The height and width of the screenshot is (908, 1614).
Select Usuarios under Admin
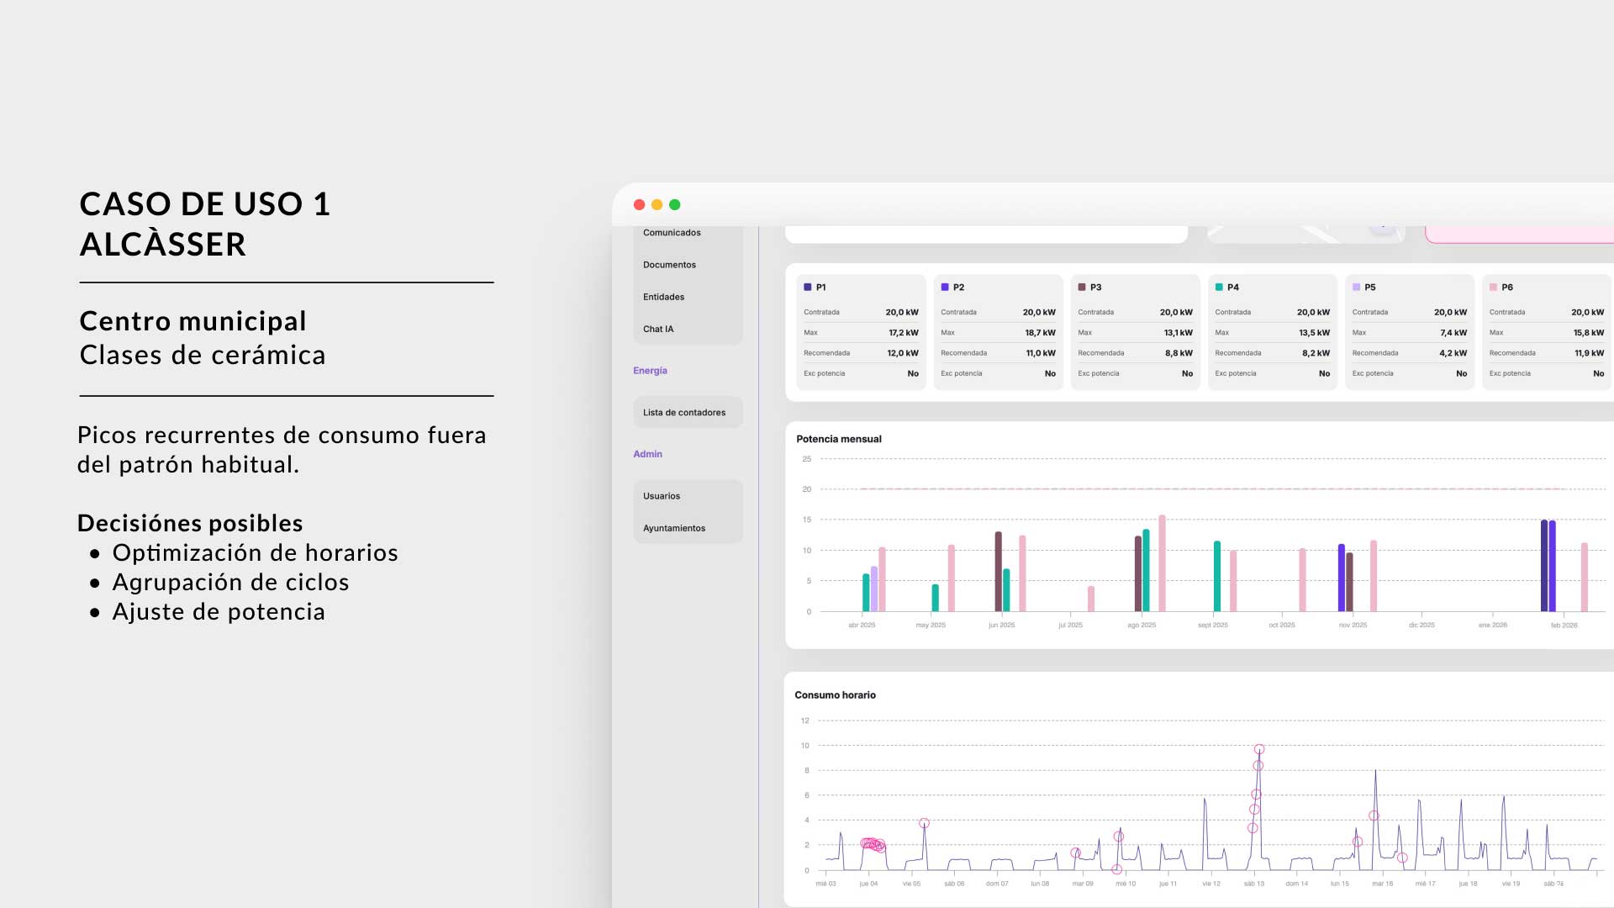point(662,496)
